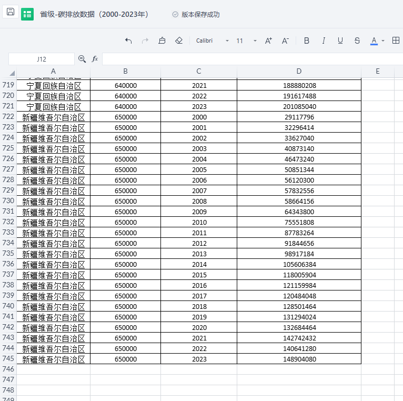Select row header 745
The height and width of the screenshot is (401, 403).
(8, 358)
